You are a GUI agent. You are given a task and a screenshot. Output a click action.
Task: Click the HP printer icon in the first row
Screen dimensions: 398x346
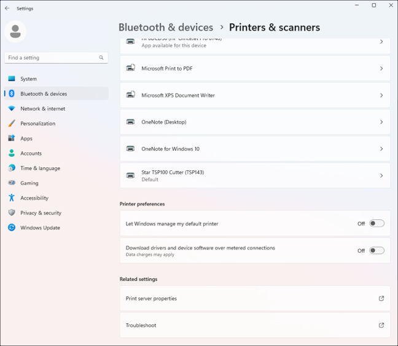point(130,41)
